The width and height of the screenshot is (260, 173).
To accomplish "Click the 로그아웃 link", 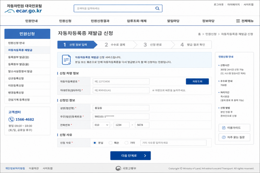I will pos(219,5).
